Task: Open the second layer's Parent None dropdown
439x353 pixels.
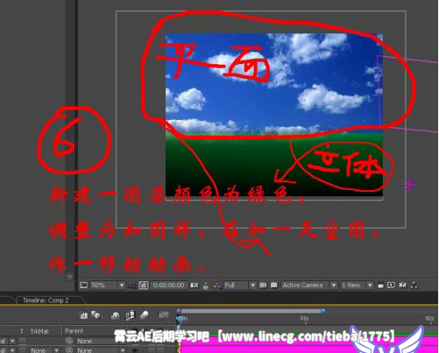Action: point(101,350)
